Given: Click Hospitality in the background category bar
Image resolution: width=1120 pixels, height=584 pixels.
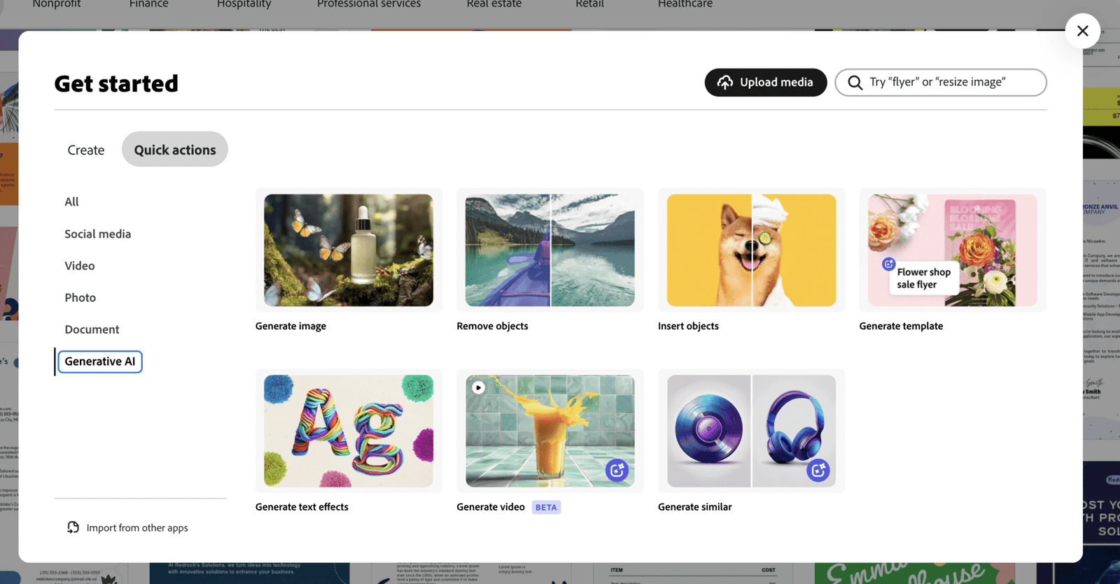Looking at the screenshot, I should [244, 4].
